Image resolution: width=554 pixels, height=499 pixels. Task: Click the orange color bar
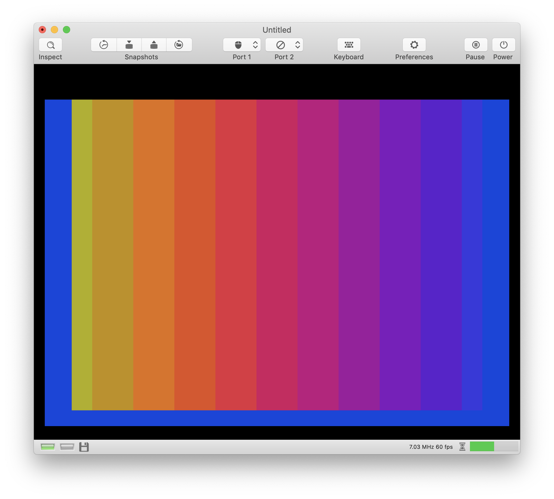154,255
